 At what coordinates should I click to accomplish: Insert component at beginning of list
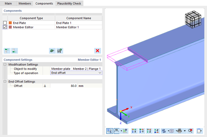(x=7, y=51)
